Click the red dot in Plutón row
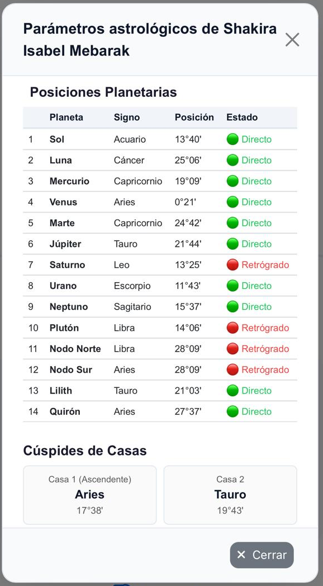The width and height of the screenshot is (323, 586). (232, 328)
